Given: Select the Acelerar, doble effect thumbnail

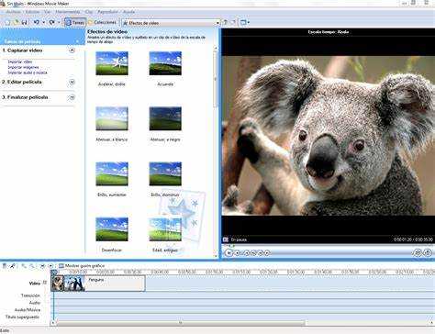Looking at the screenshot, I should click(x=112, y=63).
